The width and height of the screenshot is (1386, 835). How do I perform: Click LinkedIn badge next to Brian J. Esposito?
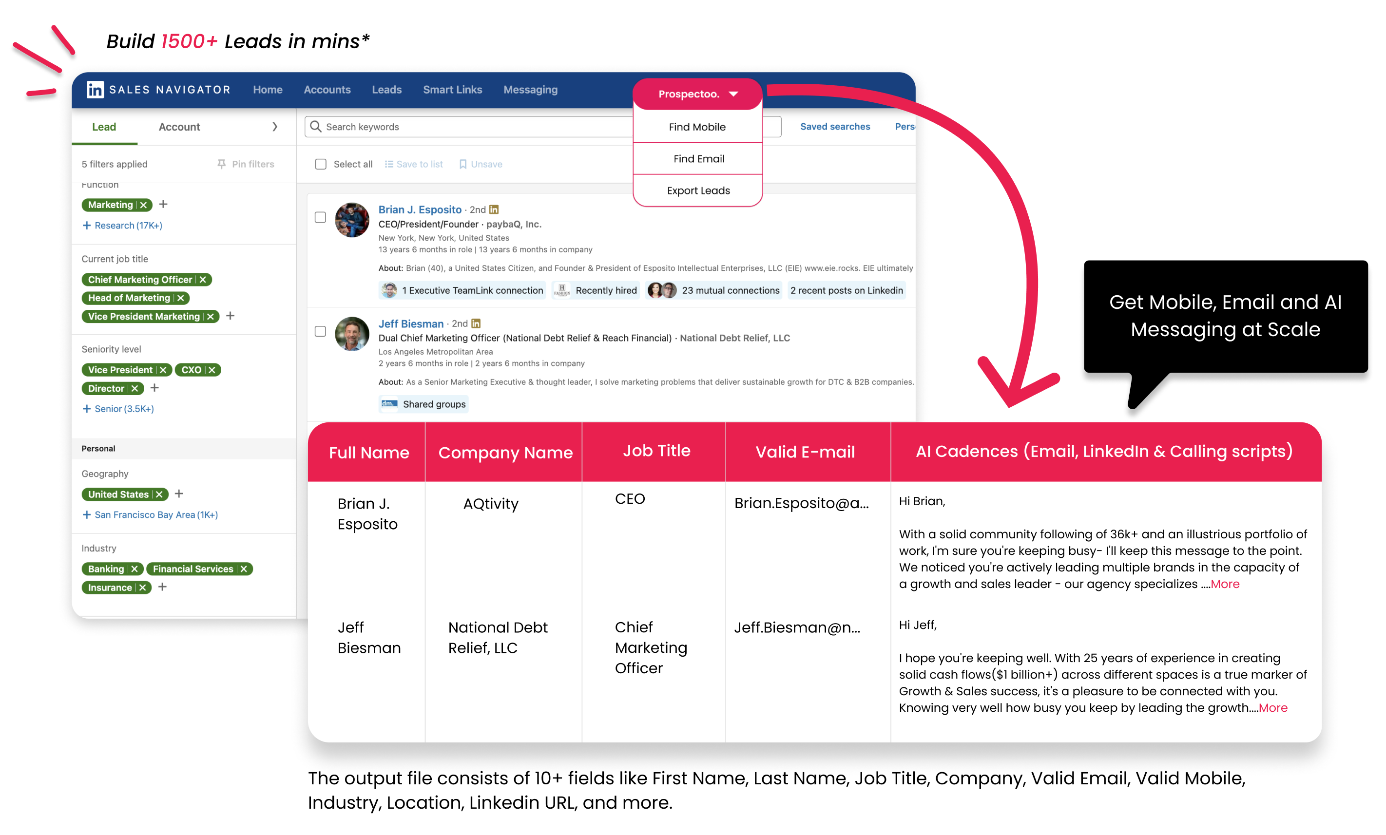tap(494, 210)
